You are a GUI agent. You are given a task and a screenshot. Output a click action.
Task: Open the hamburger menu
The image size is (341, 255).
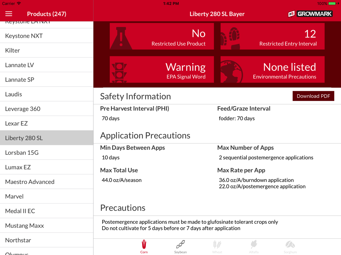coord(9,14)
